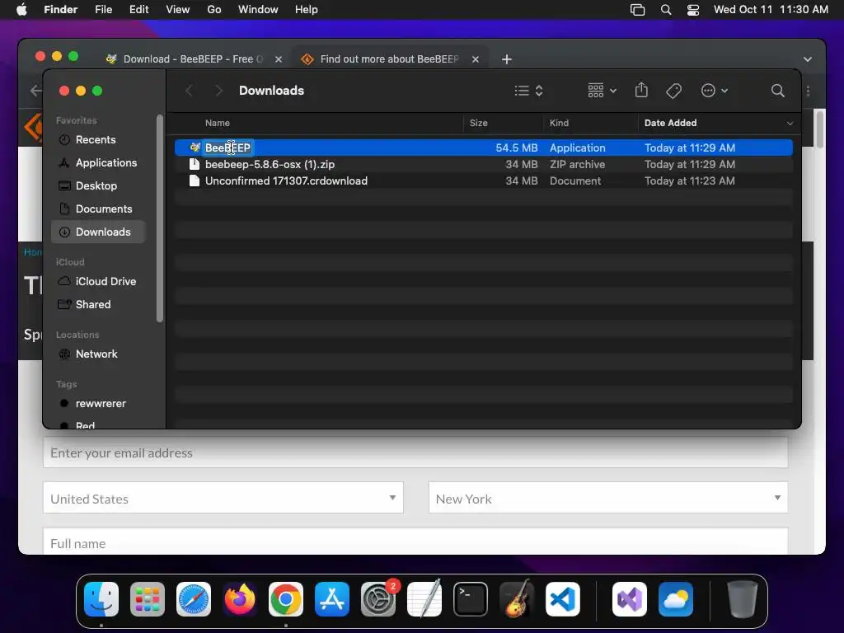Launch Visual Studio Code from the Dock
This screenshot has width=844, height=633.
tap(563, 598)
